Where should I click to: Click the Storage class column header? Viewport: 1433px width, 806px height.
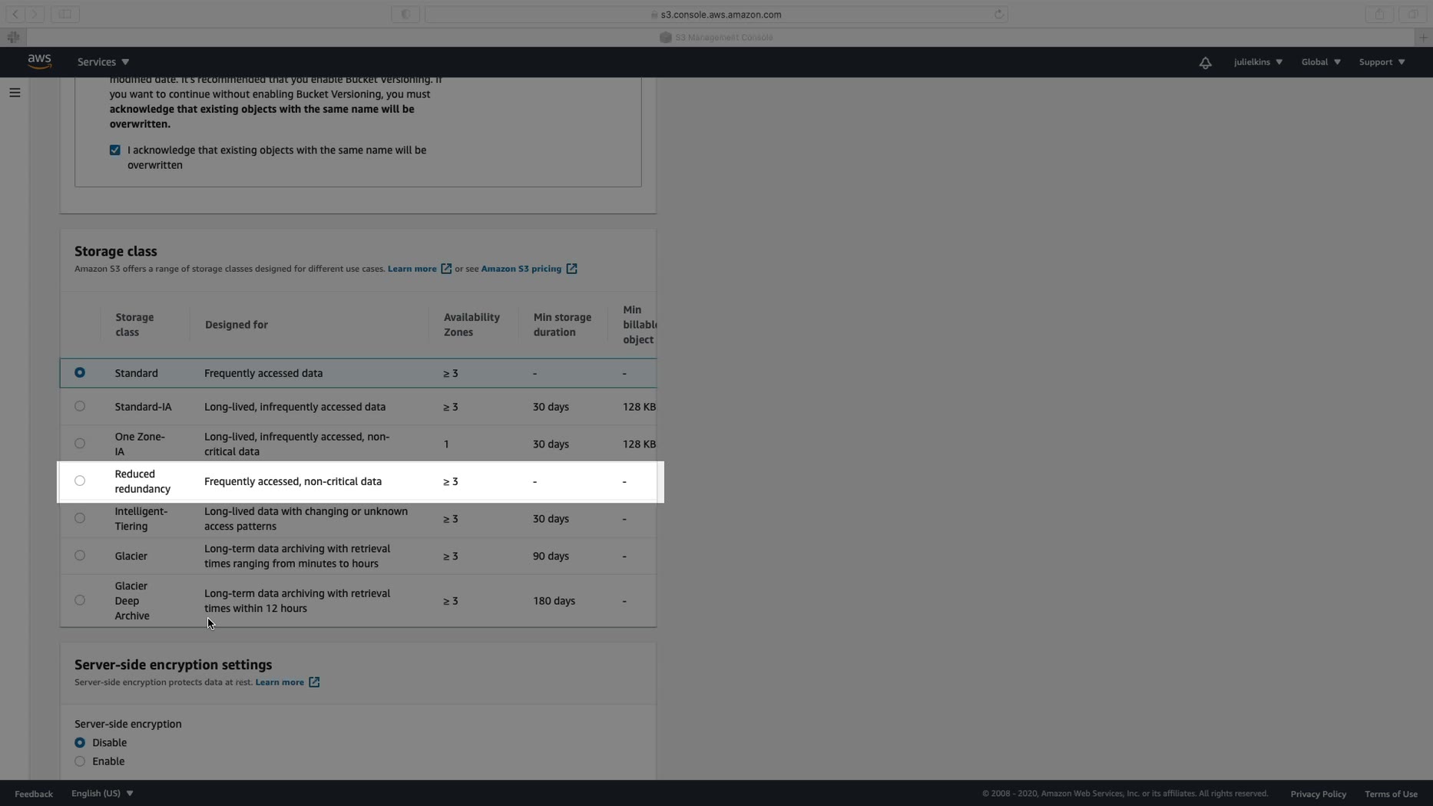click(x=134, y=325)
